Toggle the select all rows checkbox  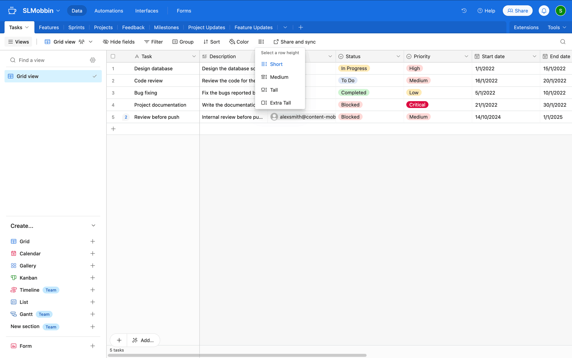point(113,56)
